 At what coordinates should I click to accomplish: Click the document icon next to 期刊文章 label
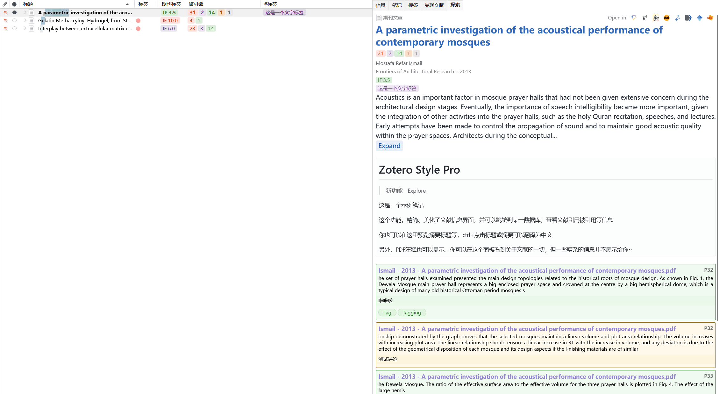click(x=379, y=18)
